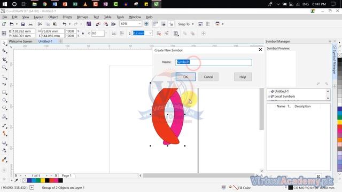This screenshot has height=192, width=342.
Task: Pick the yellow swatch in document palette
Action: click(x=43, y=180)
